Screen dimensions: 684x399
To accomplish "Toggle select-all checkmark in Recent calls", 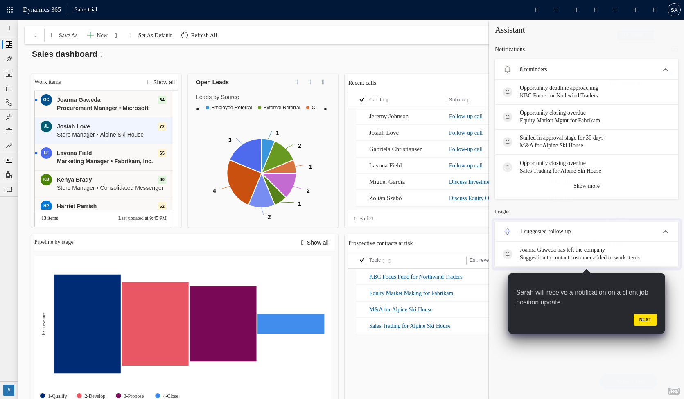I will pos(362,100).
